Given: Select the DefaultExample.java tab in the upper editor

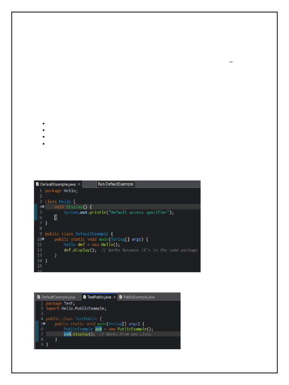Looking at the screenshot, I should [x=58, y=184].
